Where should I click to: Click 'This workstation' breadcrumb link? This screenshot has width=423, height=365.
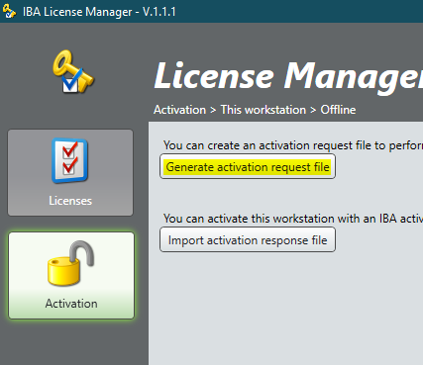click(x=264, y=110)
